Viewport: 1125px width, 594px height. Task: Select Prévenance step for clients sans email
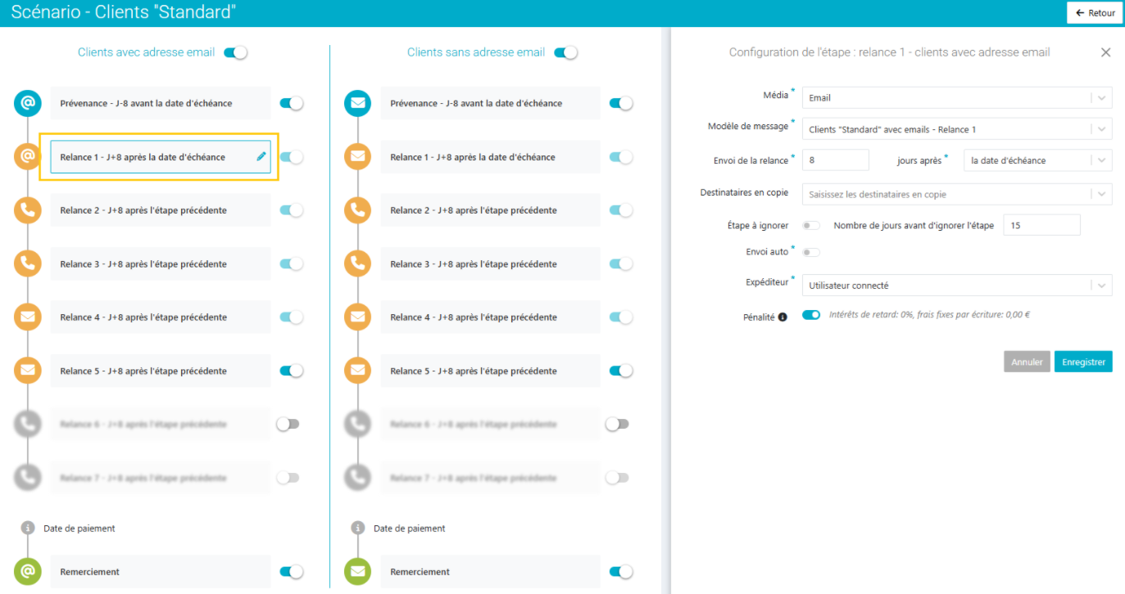(490, 103)
